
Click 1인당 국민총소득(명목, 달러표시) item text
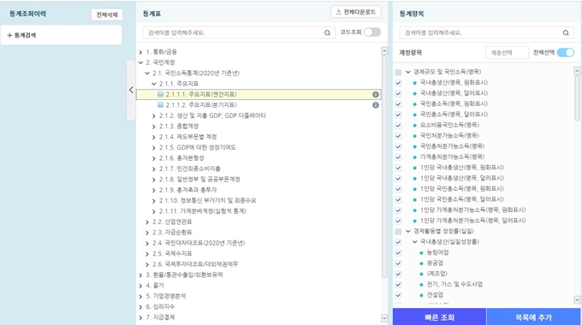pos(461,199)
